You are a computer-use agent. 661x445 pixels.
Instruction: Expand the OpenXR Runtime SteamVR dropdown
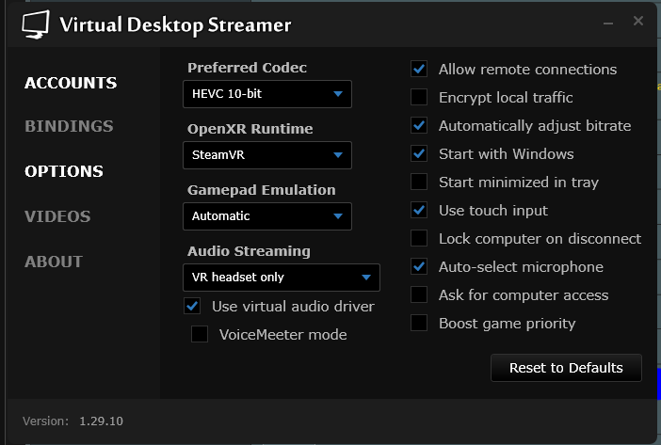(x=267, y=155)
